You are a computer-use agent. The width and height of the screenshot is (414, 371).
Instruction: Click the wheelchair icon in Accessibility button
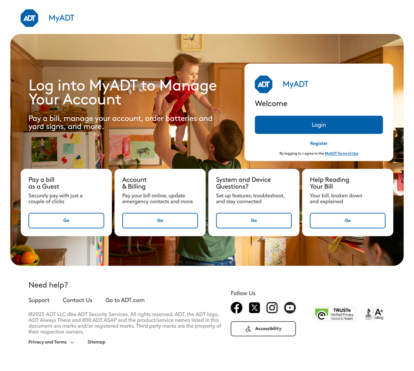pyautogui.click(x=248, y=329)
